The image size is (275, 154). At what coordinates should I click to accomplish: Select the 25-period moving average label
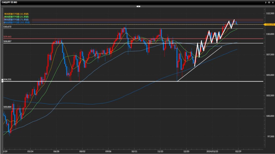pos(17,17)
